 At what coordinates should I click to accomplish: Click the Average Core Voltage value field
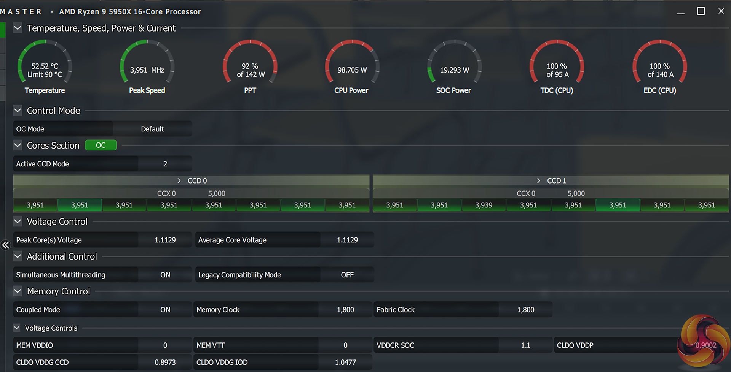click(x=347, y=240)
